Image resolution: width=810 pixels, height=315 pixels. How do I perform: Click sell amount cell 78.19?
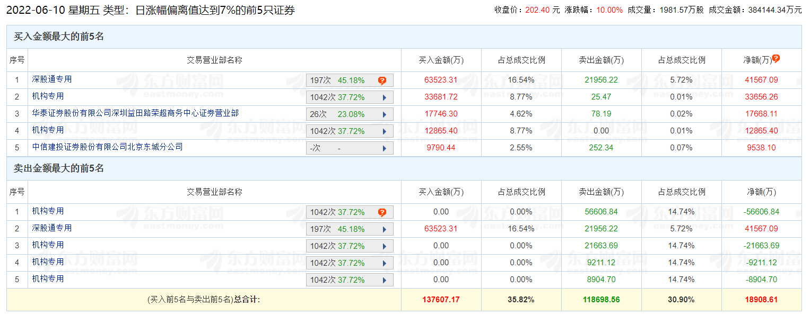pyautogui.click(x=602, y=114)
